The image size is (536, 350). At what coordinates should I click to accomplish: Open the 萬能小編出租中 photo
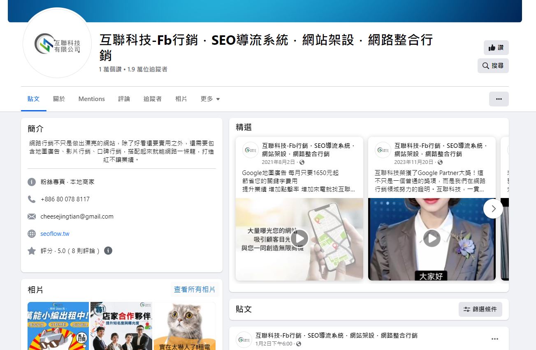point(58,326)
